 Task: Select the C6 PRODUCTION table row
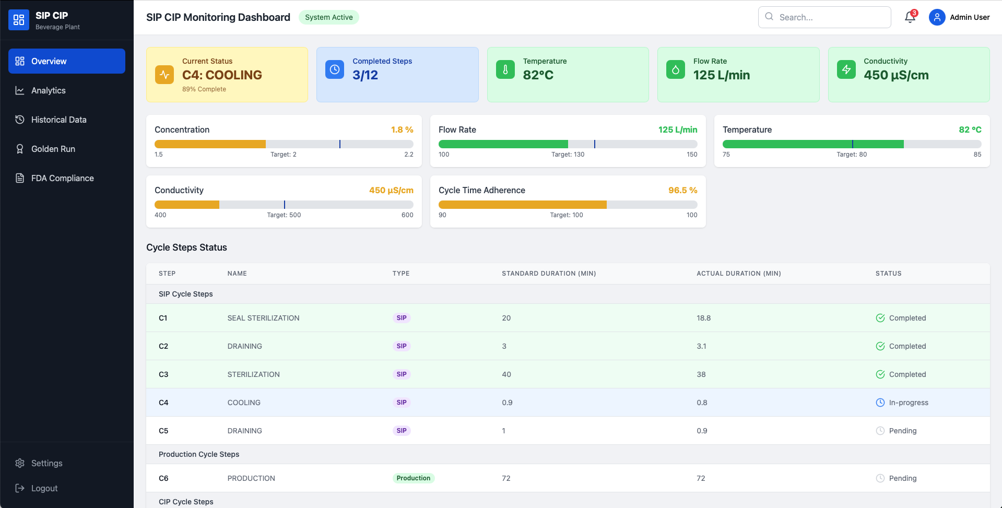click(568, 478)
